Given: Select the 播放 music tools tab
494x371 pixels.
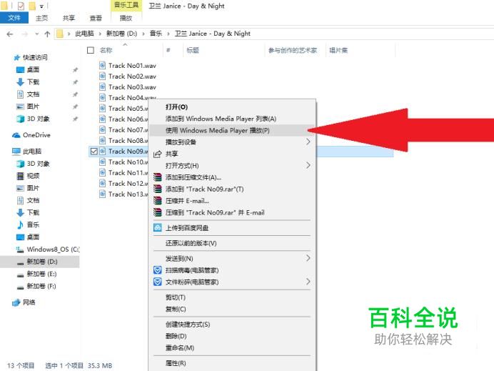Looking at the screenshot, I should pyautogui.click(x=126, y=18).
